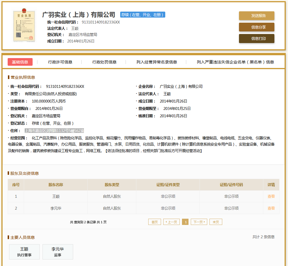The width and height of the screenshot is (288, 266).
Task: Click the 下一页 next page button
Action: pyautogui.click(x=199, y=222)
